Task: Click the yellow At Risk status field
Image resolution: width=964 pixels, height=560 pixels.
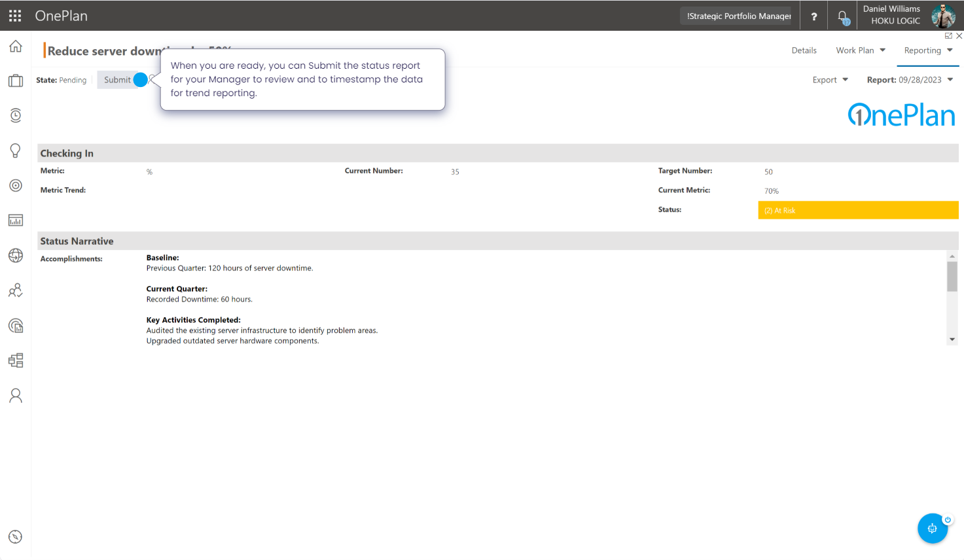Action: (857, 211)
